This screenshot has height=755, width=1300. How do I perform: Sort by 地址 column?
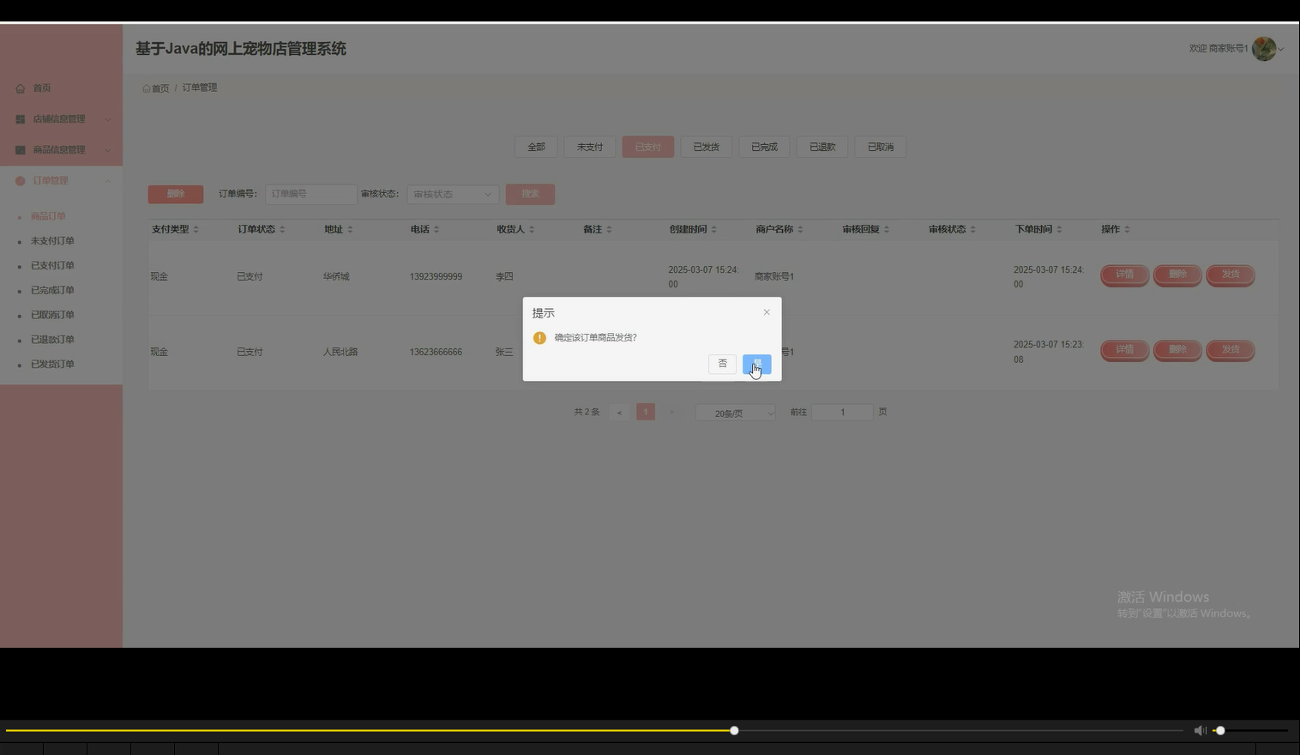[350, 229]
